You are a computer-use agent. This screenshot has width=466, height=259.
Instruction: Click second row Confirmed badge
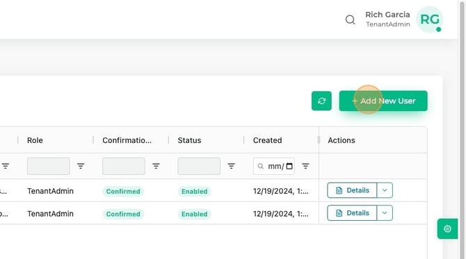(x=123, y=214)
